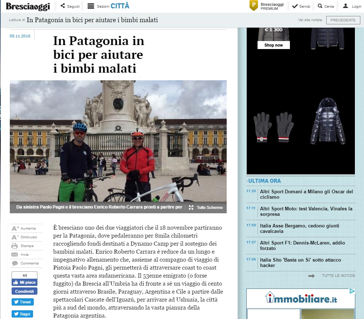Image resolution: width=364 pixels, height=319 pixels.
Task: Click the ULTIMA ORA heading
Action: 264,181
